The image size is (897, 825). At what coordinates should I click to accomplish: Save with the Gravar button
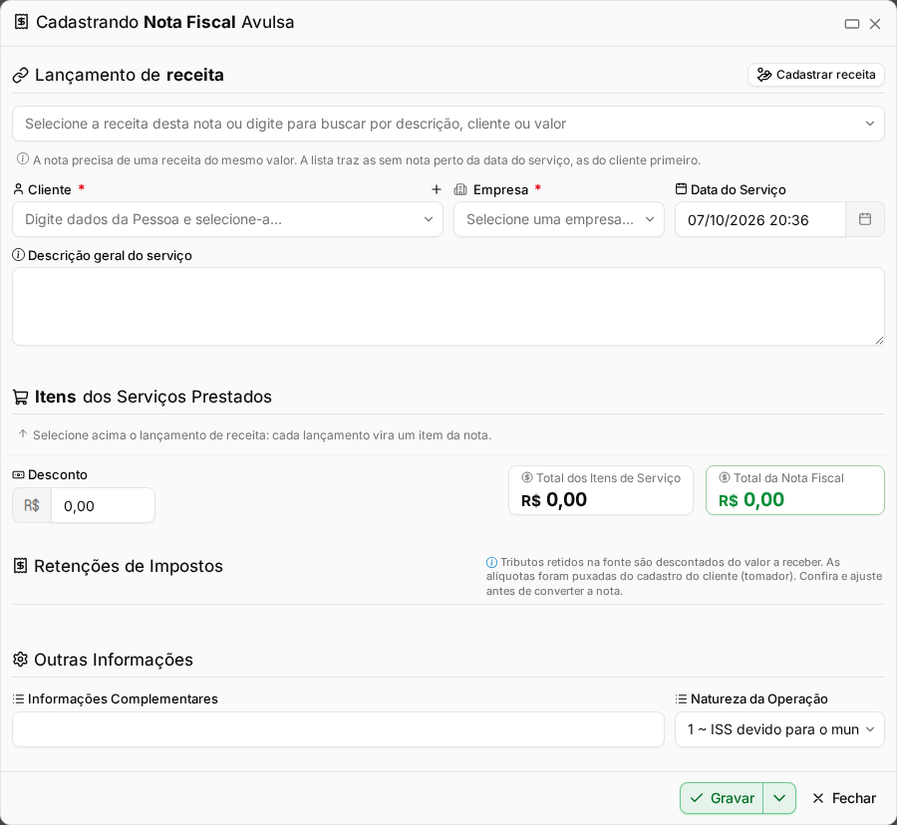point(722,798)
